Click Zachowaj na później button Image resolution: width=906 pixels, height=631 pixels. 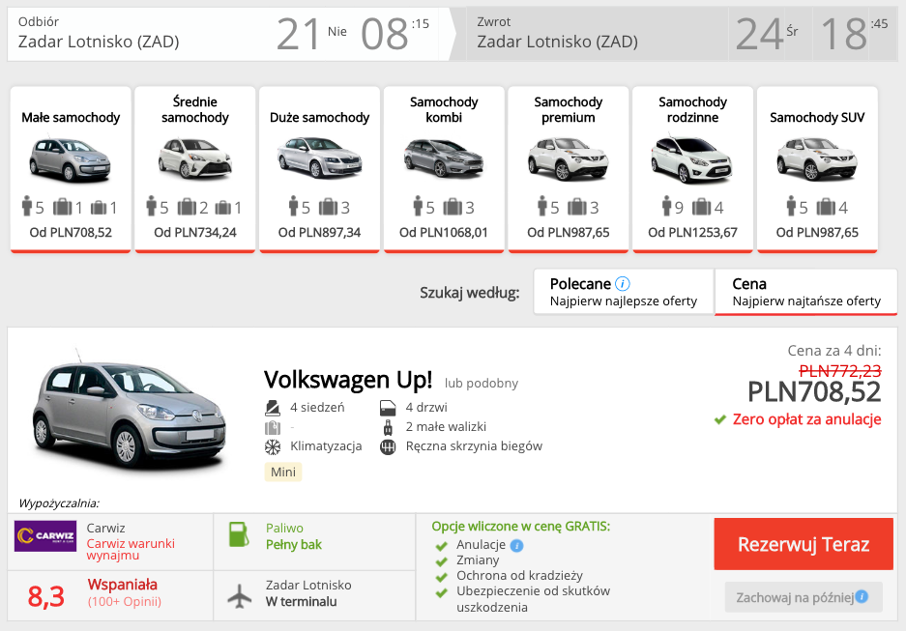[804, 597]
